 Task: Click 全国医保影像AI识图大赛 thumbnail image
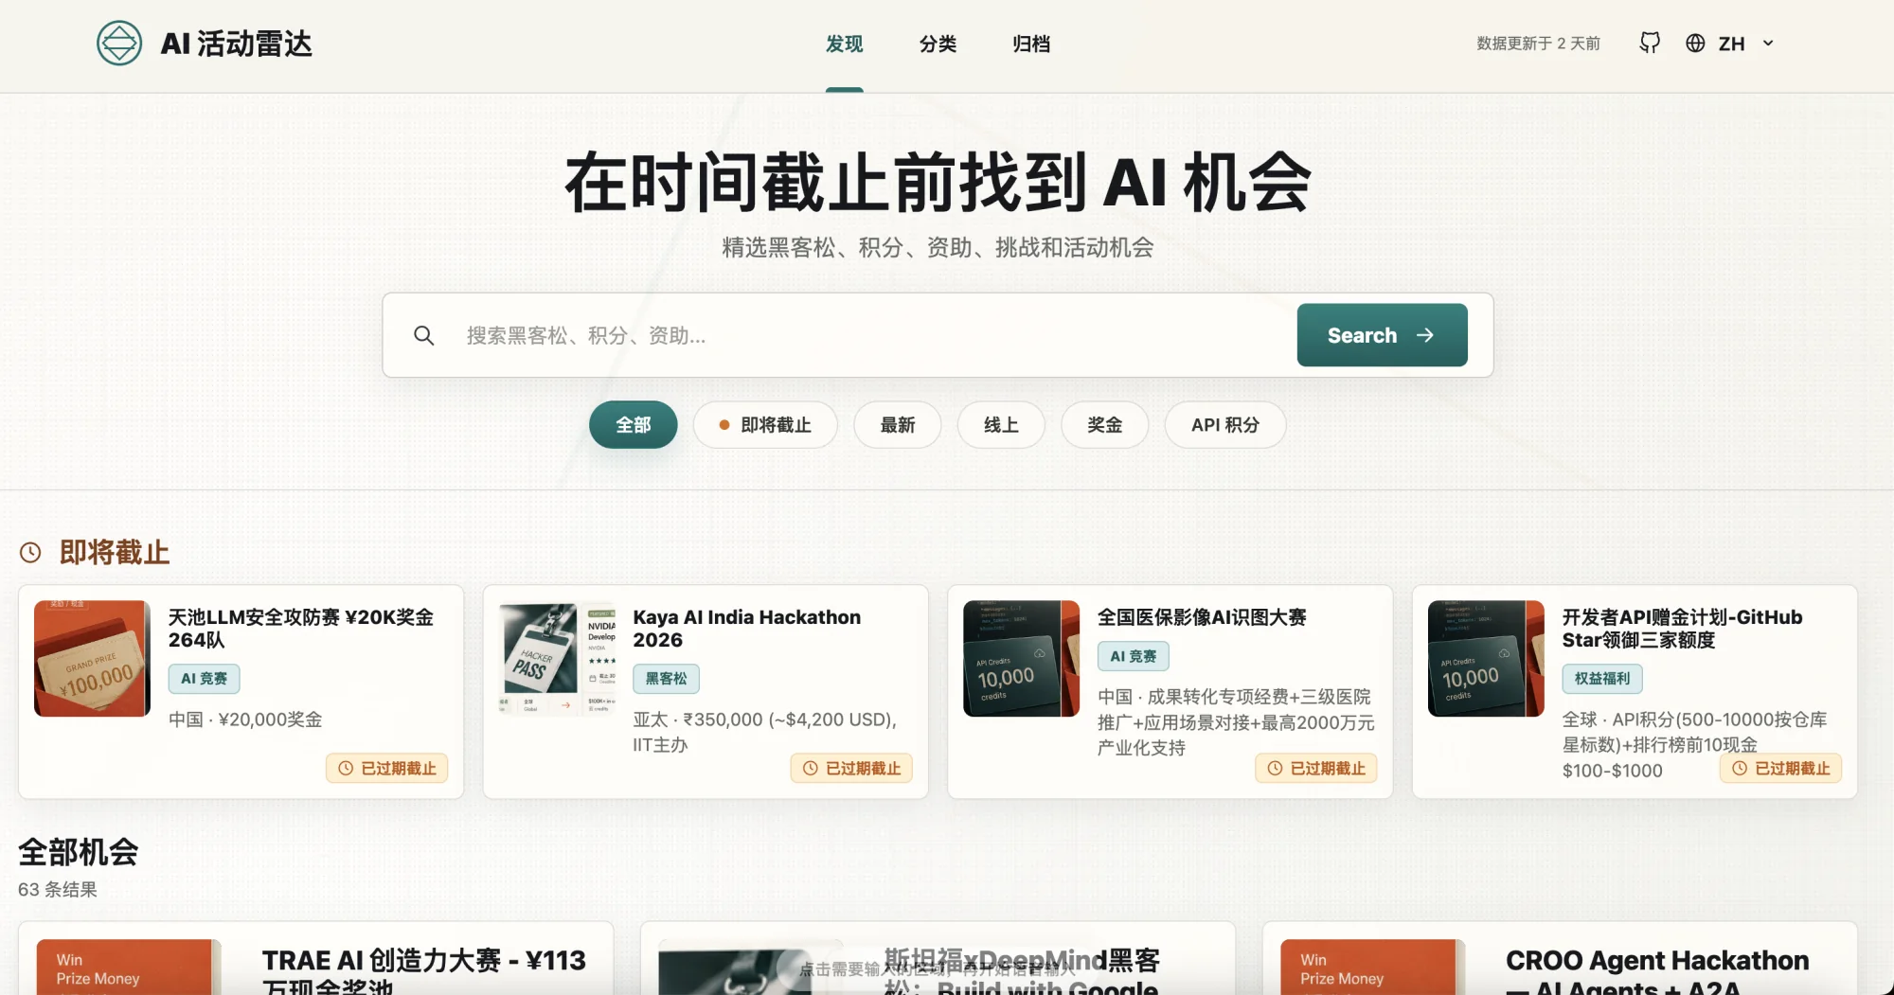[x=1021, y=658]
